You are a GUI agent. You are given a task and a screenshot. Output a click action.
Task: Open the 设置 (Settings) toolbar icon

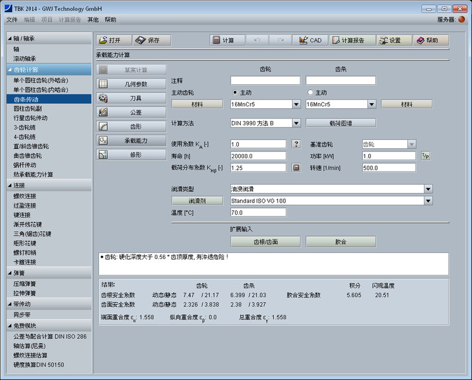pos(390,40)
